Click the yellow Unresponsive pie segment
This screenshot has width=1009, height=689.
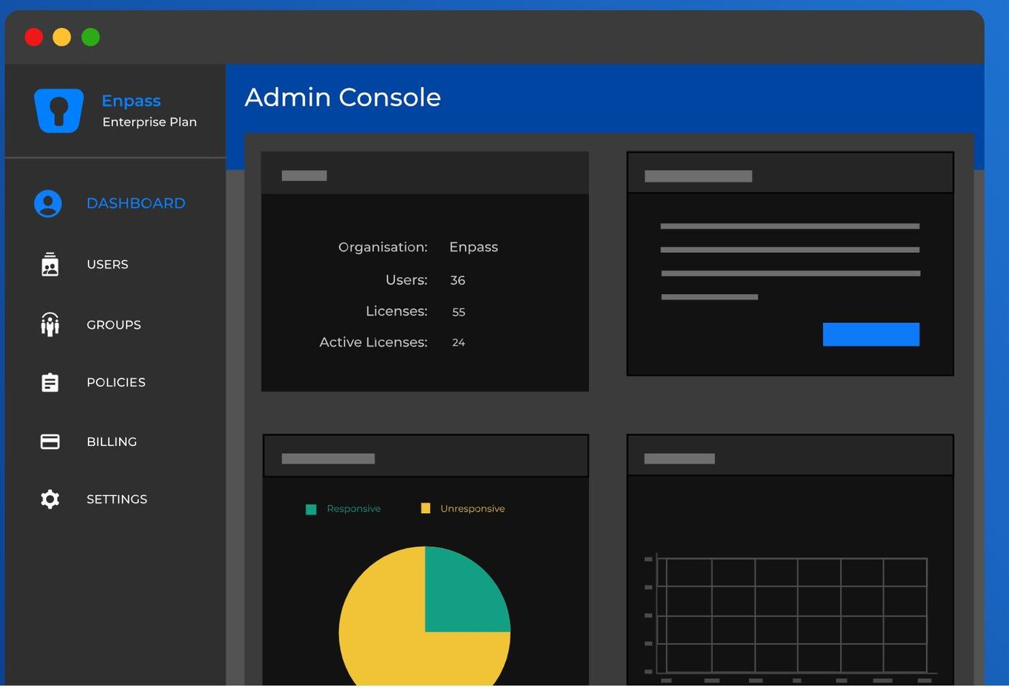(389, 641)
